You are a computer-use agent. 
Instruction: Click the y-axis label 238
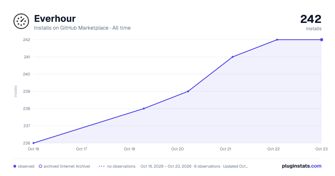click(x=27, y=109)
